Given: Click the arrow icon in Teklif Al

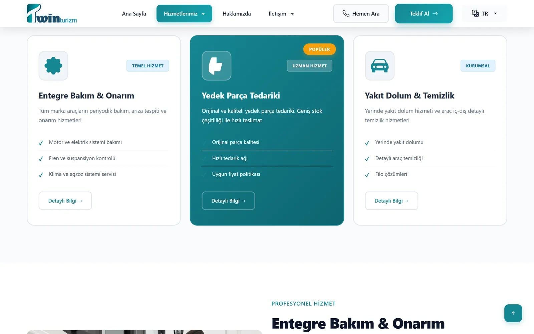Looking at the screenshot, I should click(435, 13).
